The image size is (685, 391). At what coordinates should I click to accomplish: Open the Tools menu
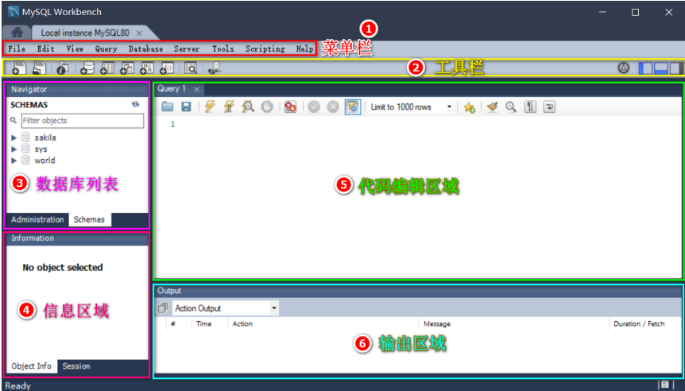(x=223, y=48)
